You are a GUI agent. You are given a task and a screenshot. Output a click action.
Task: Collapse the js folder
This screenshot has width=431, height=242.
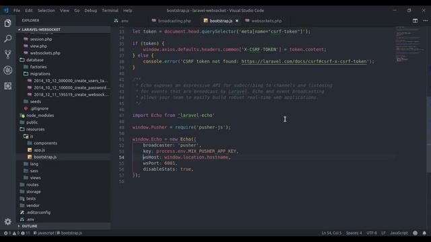coord(32,136)
